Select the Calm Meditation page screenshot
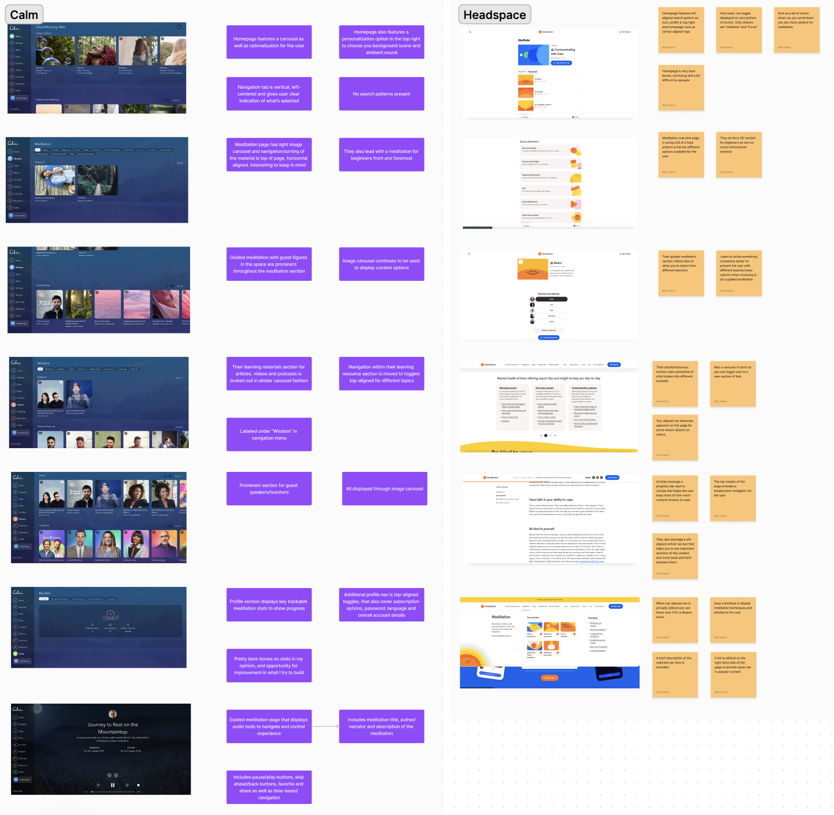 [97, 180]
